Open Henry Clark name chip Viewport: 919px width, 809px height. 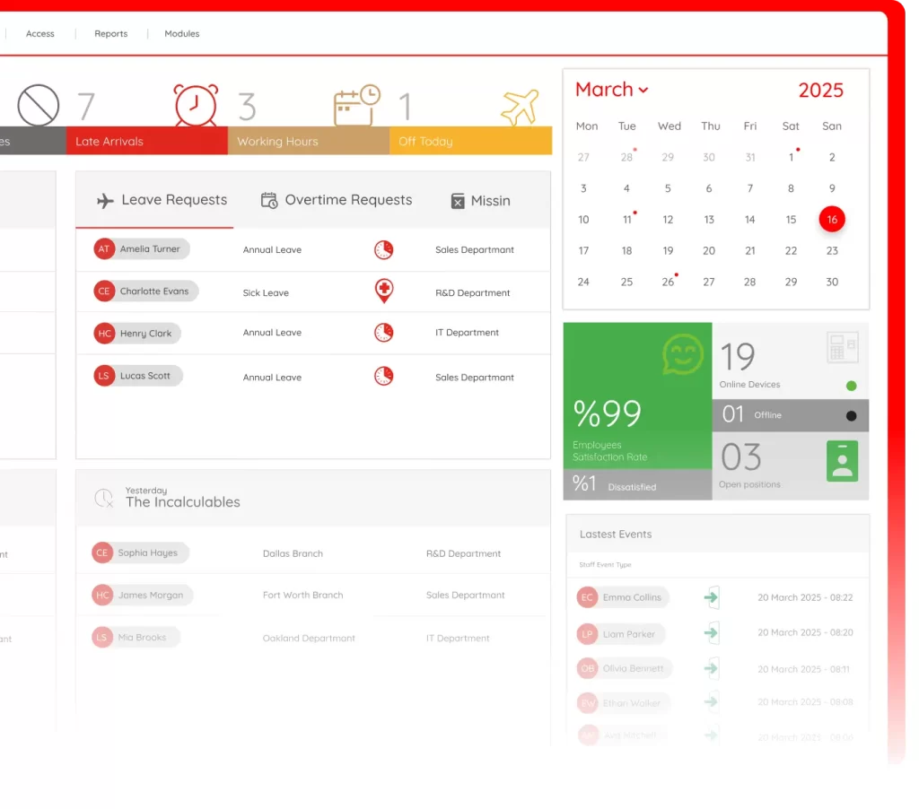click(x=137, y=334)
